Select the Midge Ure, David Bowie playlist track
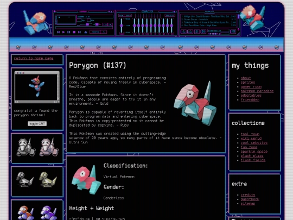 click(x=208, y=16)
